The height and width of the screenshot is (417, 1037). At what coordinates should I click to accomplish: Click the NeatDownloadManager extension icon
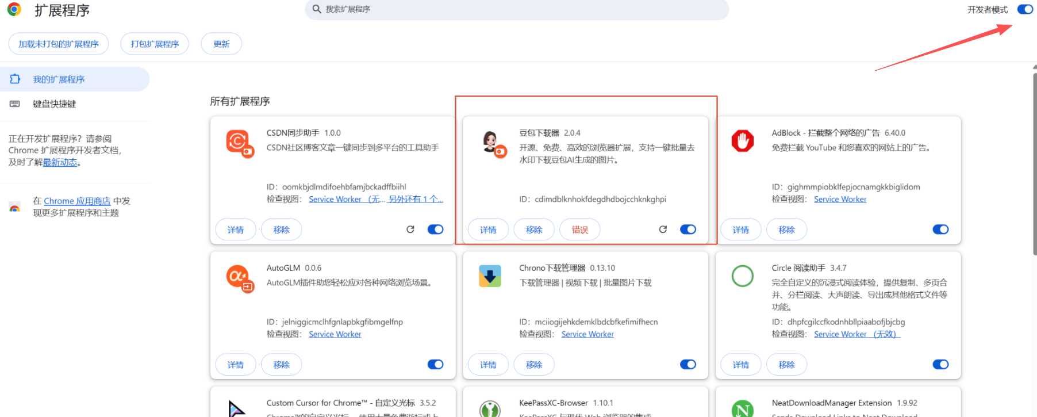[x=742, y=408]
